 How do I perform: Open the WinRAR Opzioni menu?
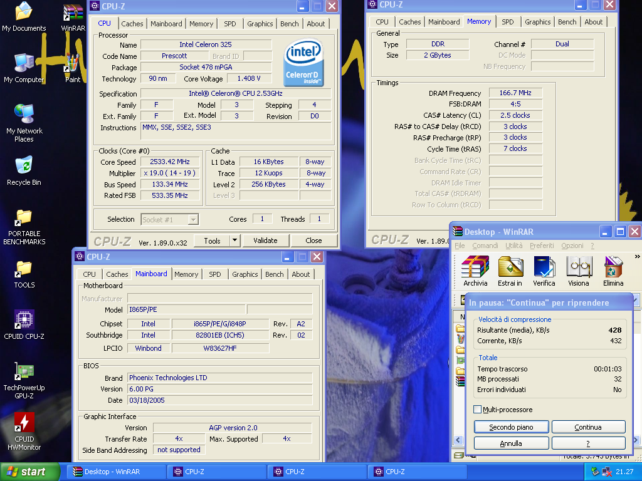(572, 246)
